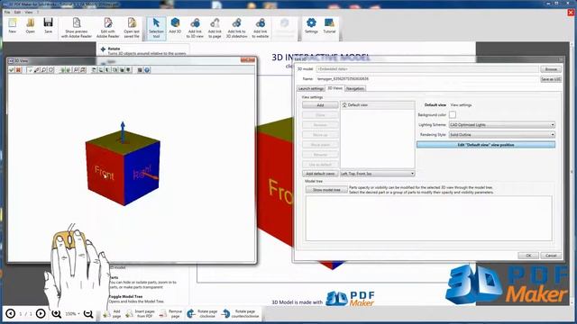Go to next page arrow
Screen dimensions: 577x324
click(41, 314)
